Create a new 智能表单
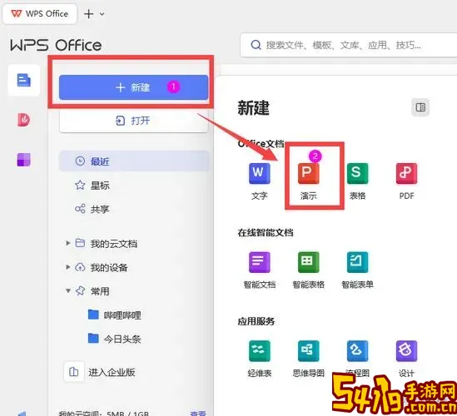 click(357, 270)
